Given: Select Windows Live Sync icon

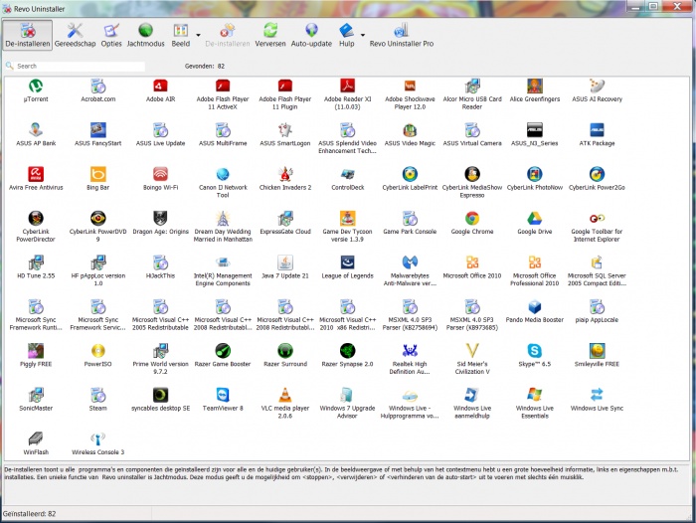Looking at the screenshot, I should (597, 395).
